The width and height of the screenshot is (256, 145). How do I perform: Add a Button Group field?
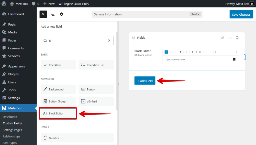[x=58, y=101]
